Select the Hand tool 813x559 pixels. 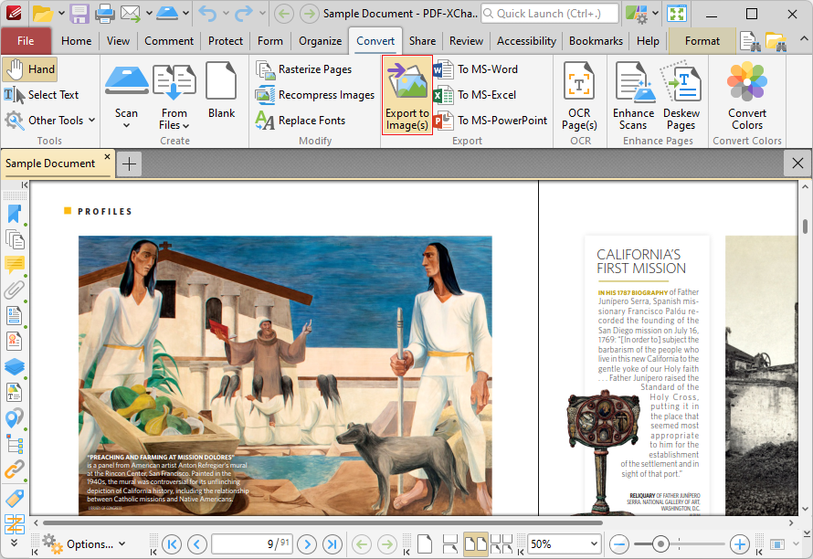coord(30,69)
